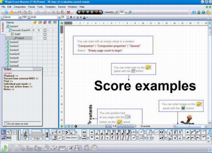Toggle the checkbox in the Voice1 row
Screen dimensions: 212x153
(45, 38)
